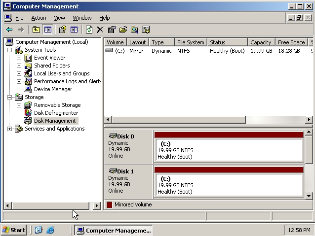Go back with the toolbar Back arrow
This screenshot has width=315, height=236.
click(x=9, y=30)
